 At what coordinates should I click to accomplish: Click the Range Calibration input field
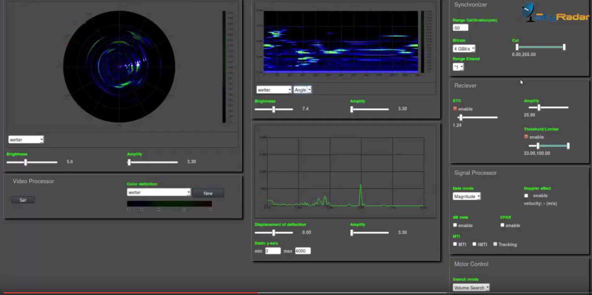point(460,28)
